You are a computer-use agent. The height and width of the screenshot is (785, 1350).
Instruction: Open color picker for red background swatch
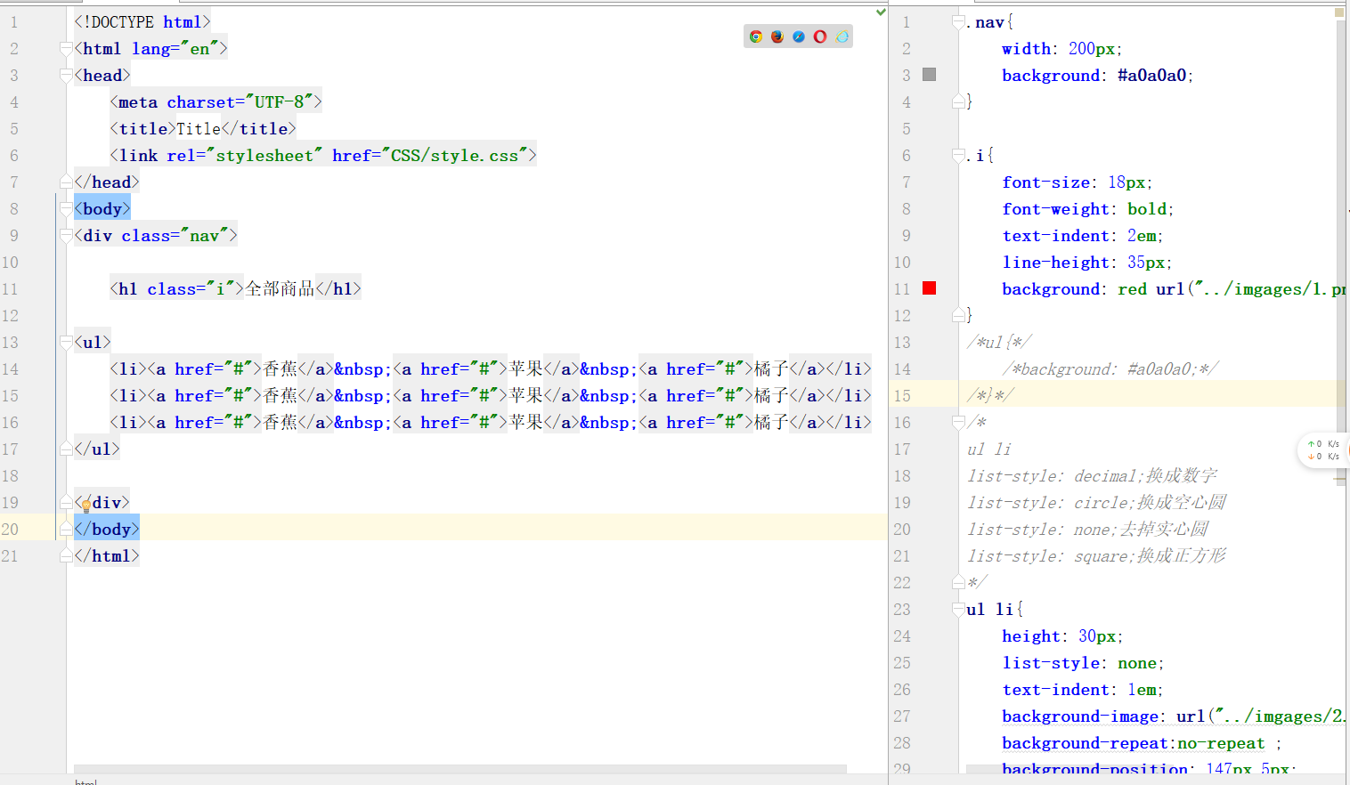click(930, 288)
